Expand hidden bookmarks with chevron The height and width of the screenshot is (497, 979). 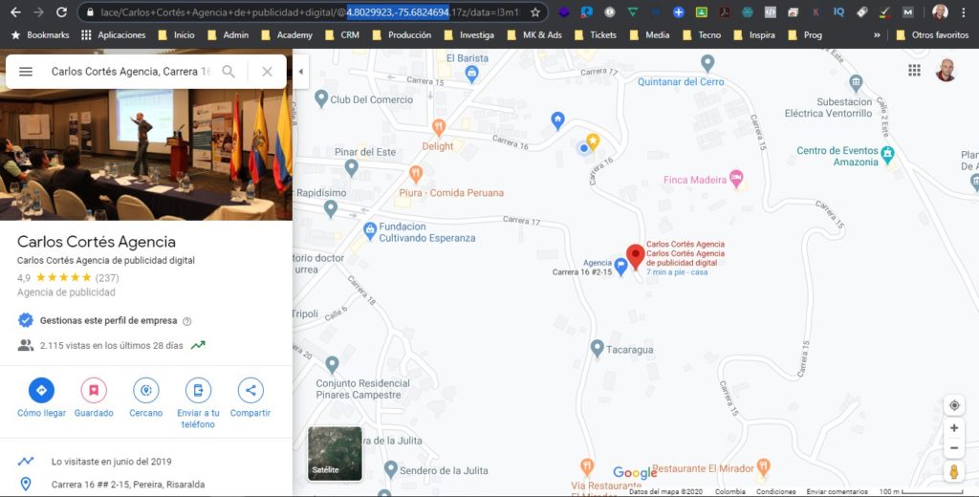(877, 35)
